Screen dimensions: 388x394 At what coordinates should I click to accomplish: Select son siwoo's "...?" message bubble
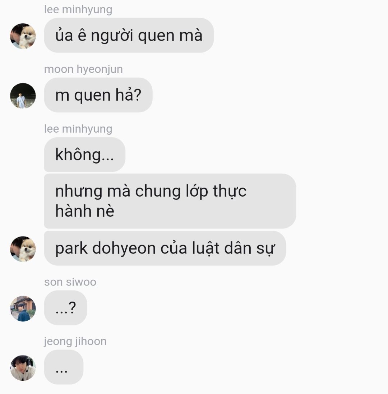65,308
